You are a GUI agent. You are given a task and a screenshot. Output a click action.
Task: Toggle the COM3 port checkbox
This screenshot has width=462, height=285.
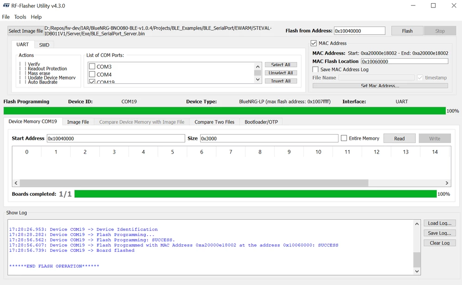[92, 66]
